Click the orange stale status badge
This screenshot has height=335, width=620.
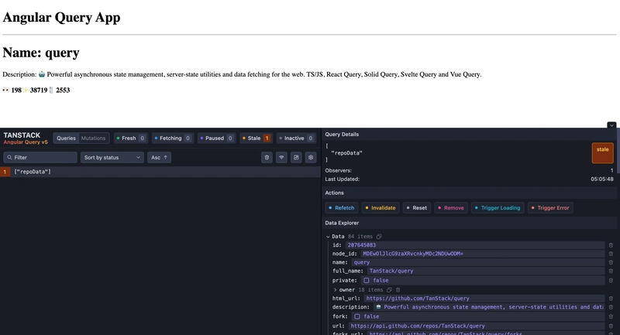602,152
